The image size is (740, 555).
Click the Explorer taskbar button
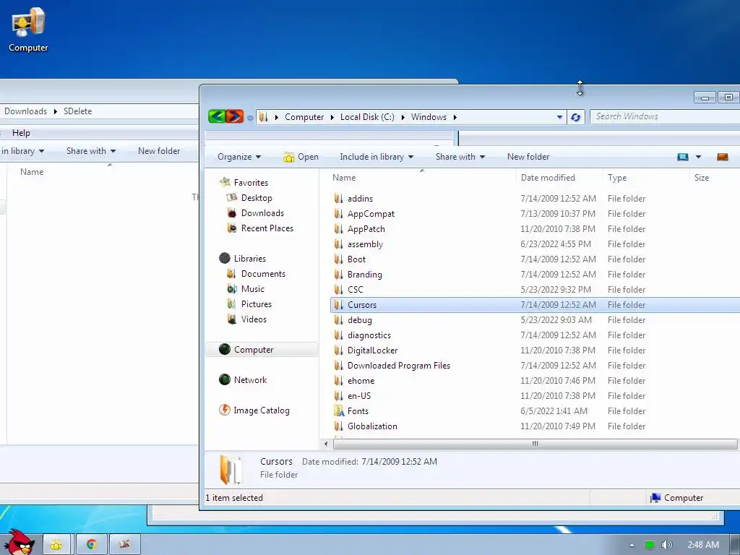coord(56,545)
